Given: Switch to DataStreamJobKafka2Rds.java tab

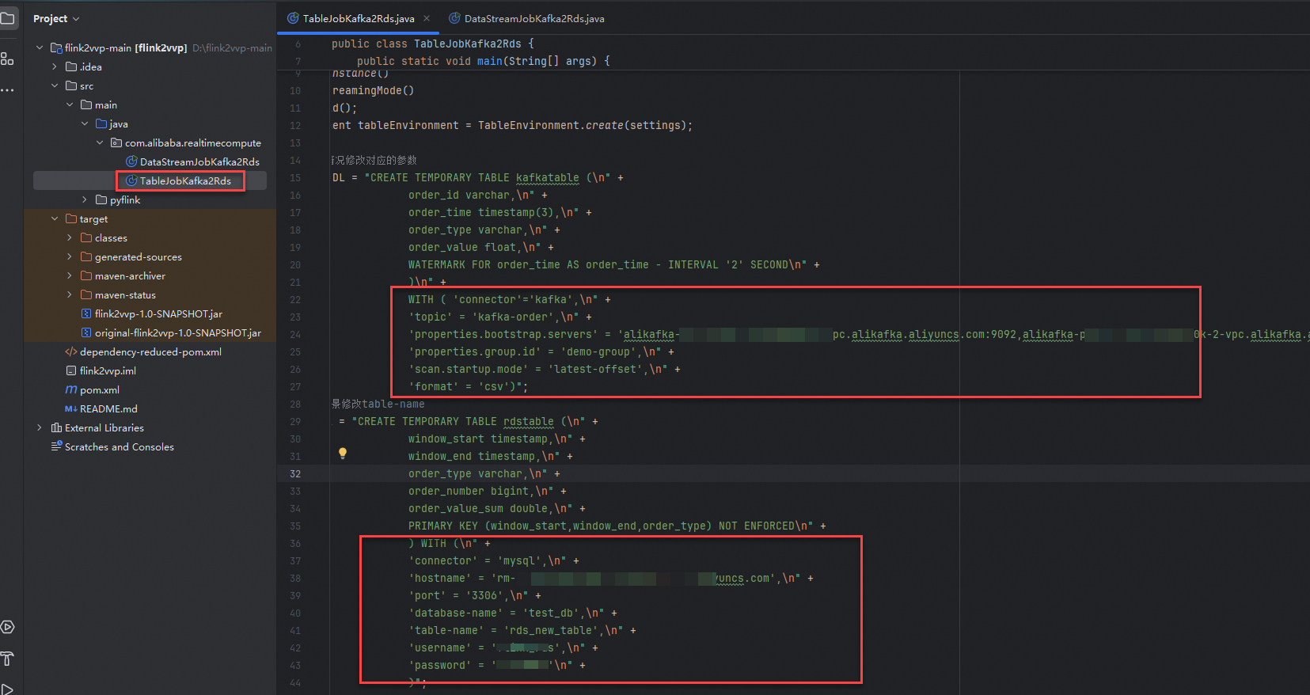Looking at the screenshot, I should pos(526,18).
